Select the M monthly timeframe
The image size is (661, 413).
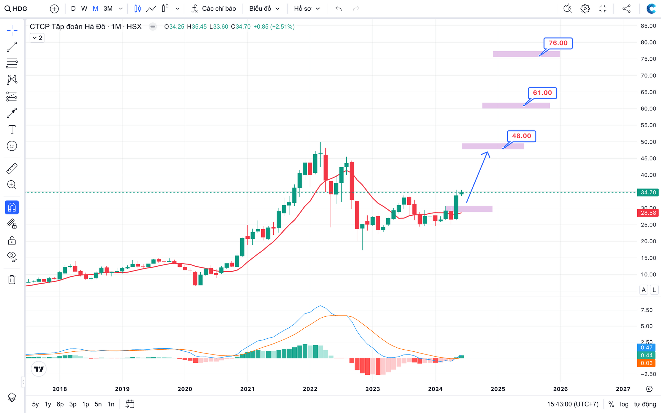coord(95,9)
